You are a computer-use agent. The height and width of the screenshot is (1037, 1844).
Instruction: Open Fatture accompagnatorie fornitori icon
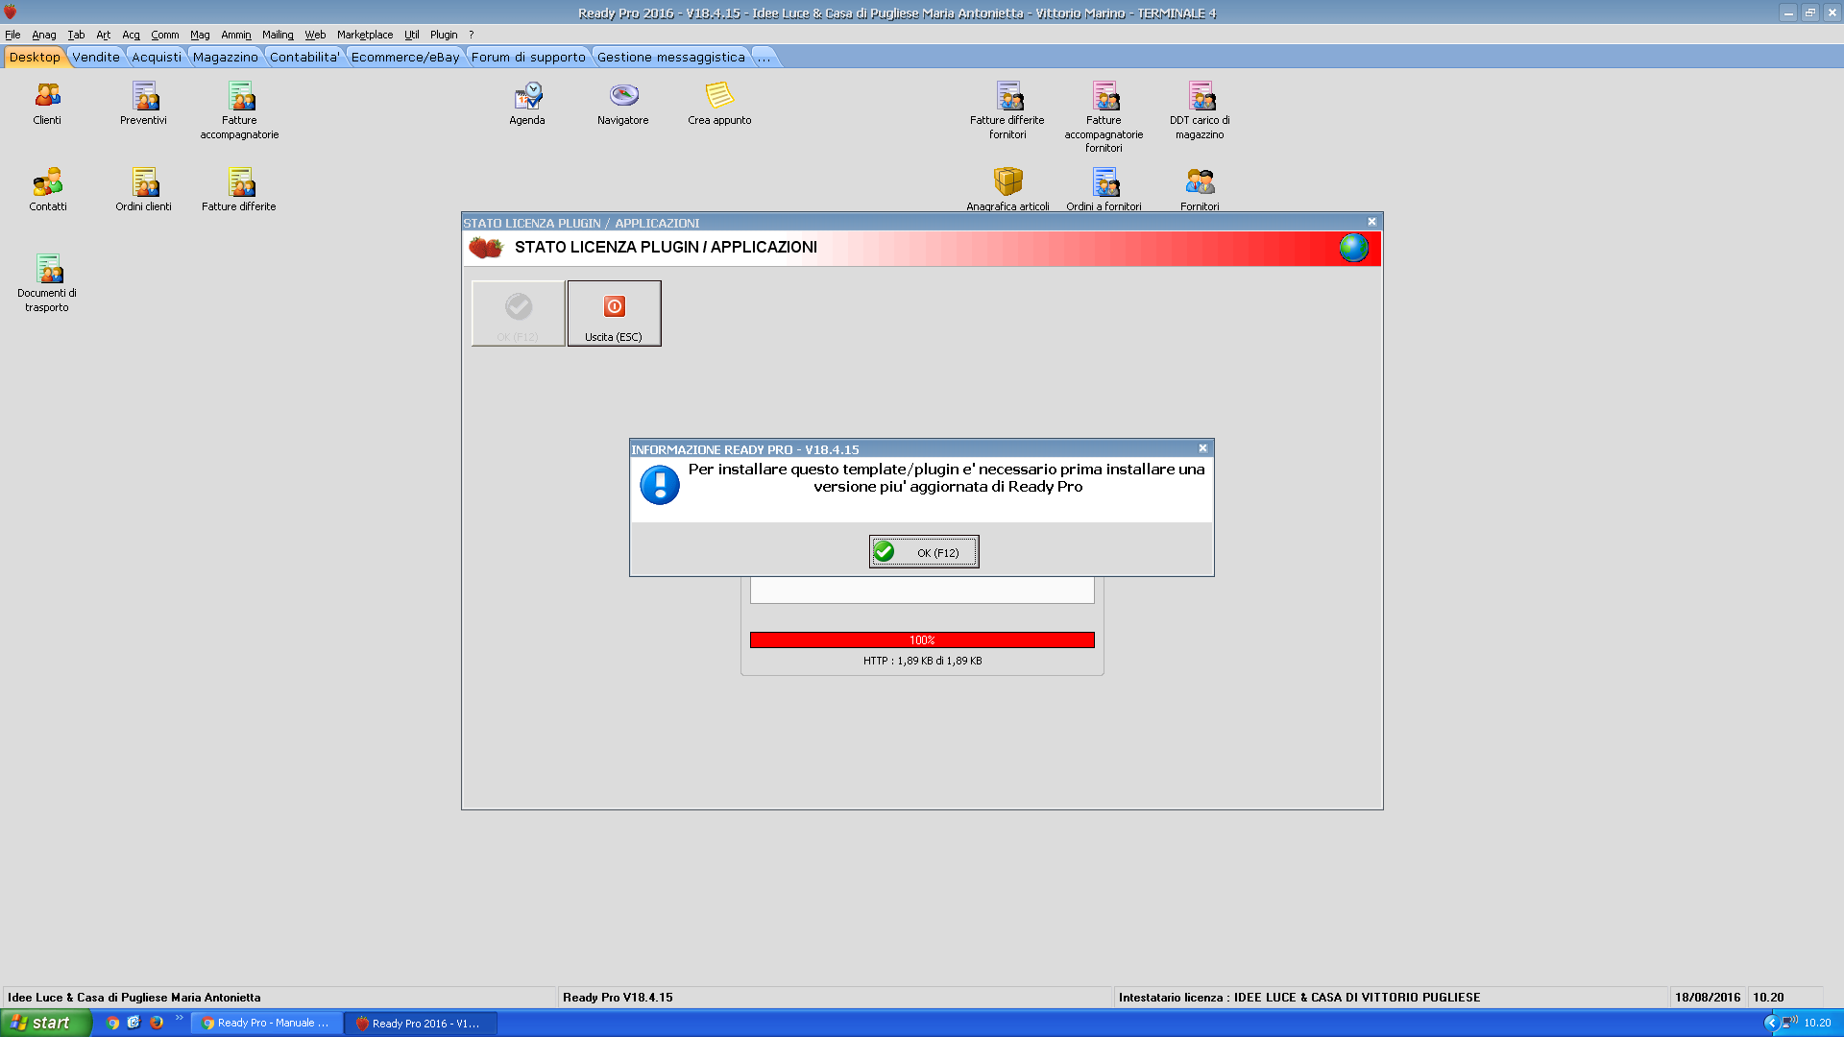(1104, 117)
